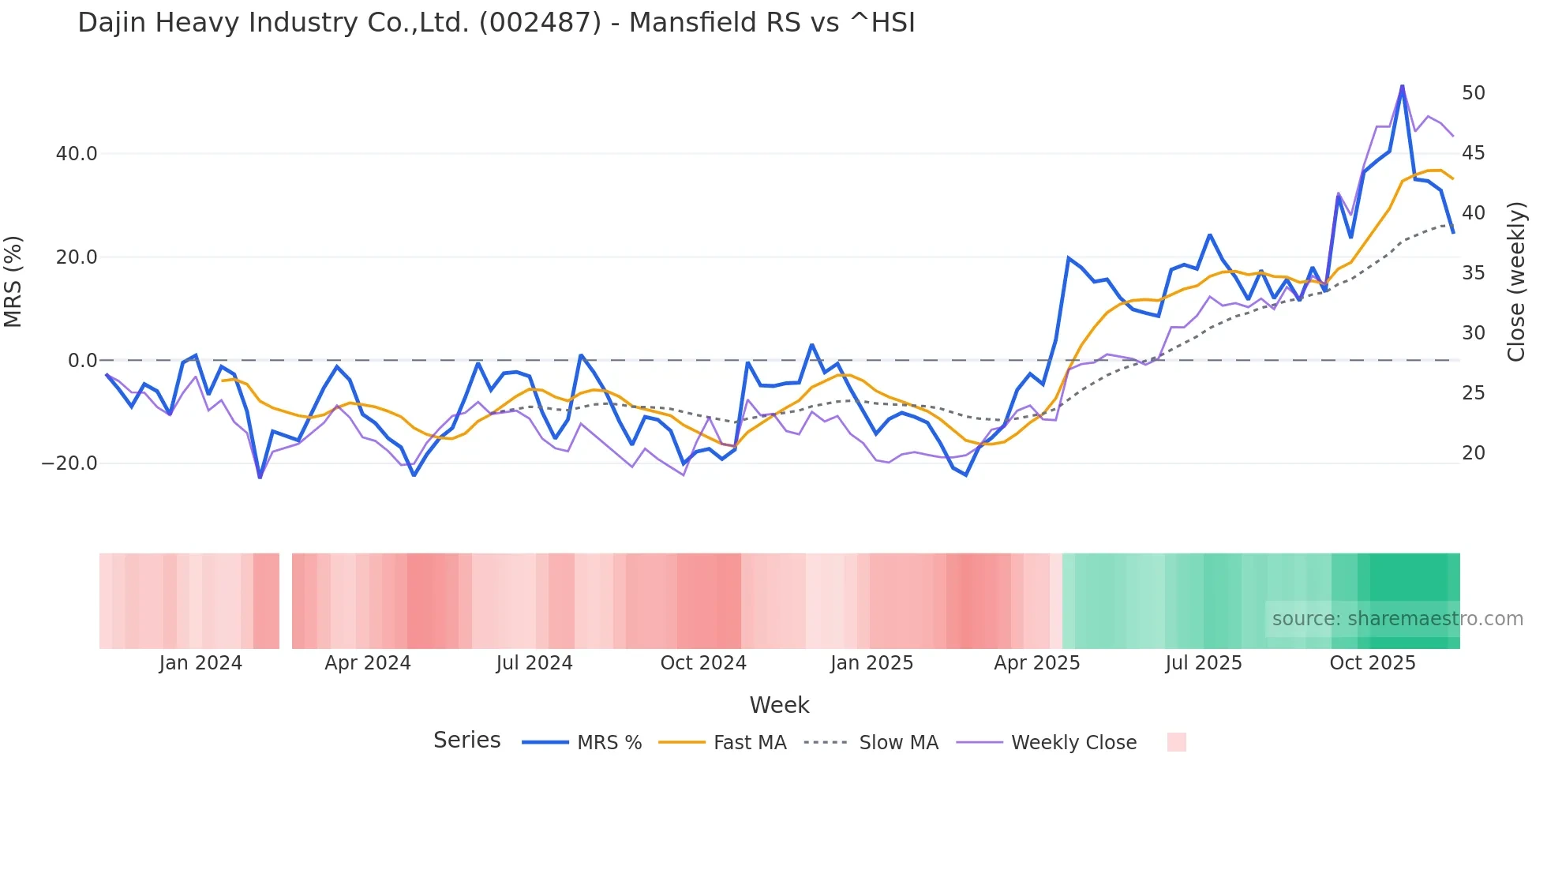Click the 'Apr 2024' axis label
The height and width of the screenshot is (870, 1547).
(368, 663)
